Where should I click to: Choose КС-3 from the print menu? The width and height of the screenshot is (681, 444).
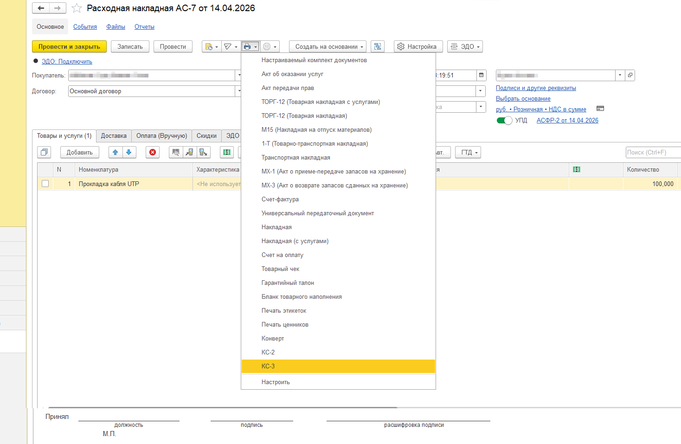tap(338, 366)
